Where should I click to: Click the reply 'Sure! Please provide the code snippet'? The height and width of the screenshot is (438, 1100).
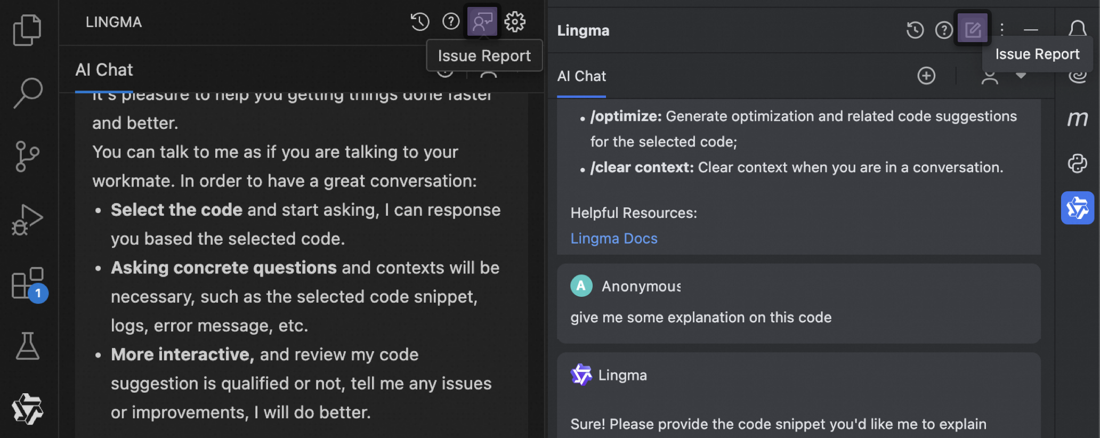[778, 424]
